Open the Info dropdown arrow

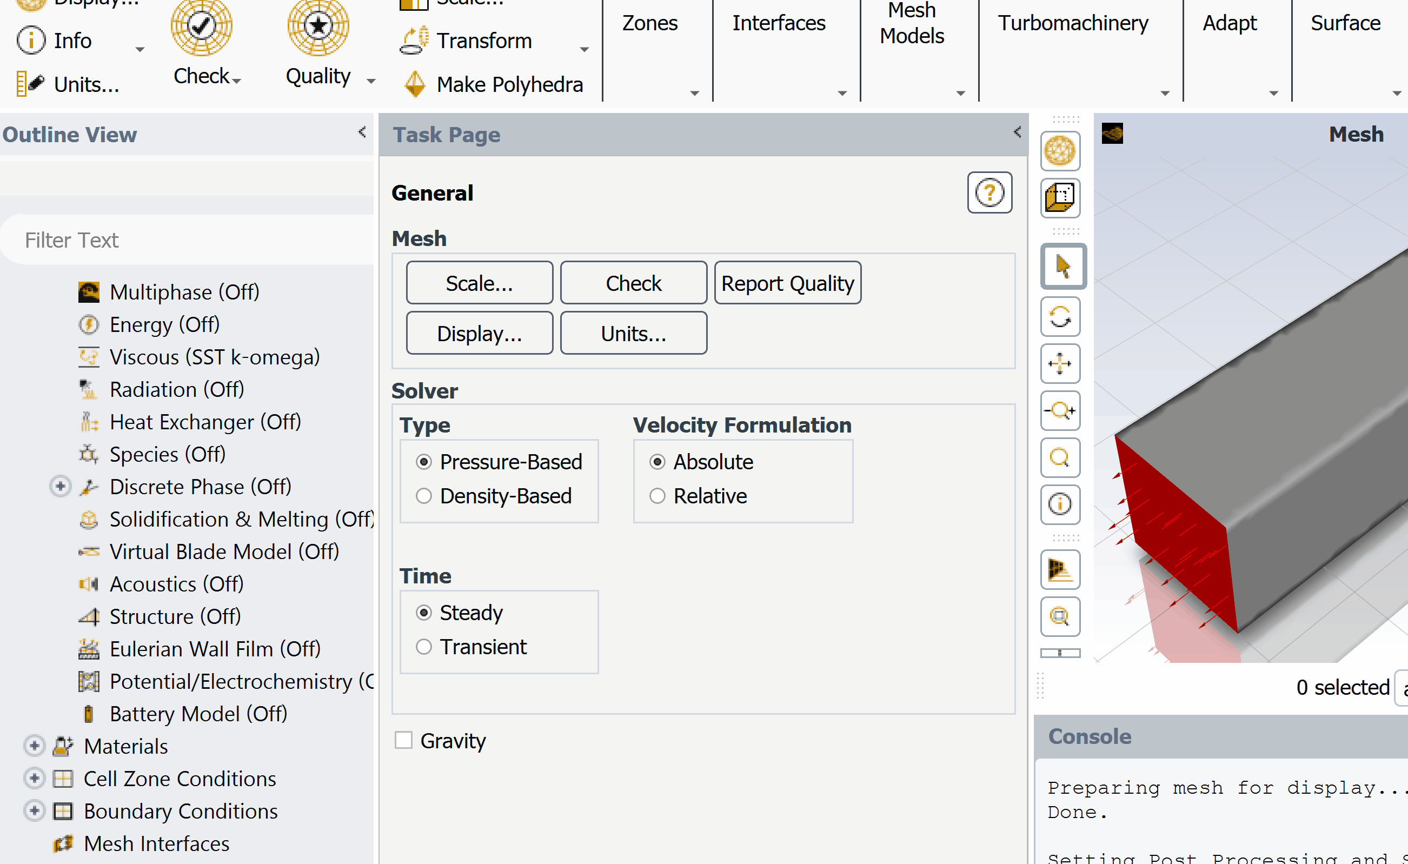(x=140, y=50)
